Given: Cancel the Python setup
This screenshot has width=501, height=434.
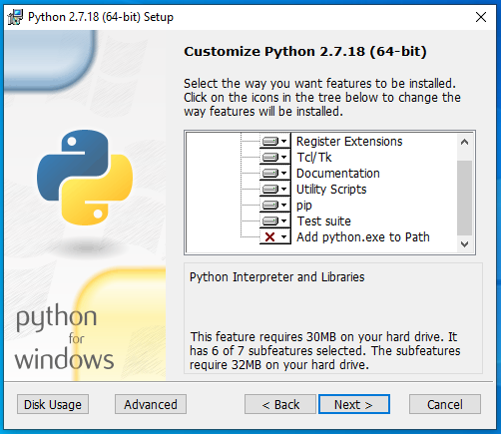Looking at the screenshot, I should click(445, 404).
